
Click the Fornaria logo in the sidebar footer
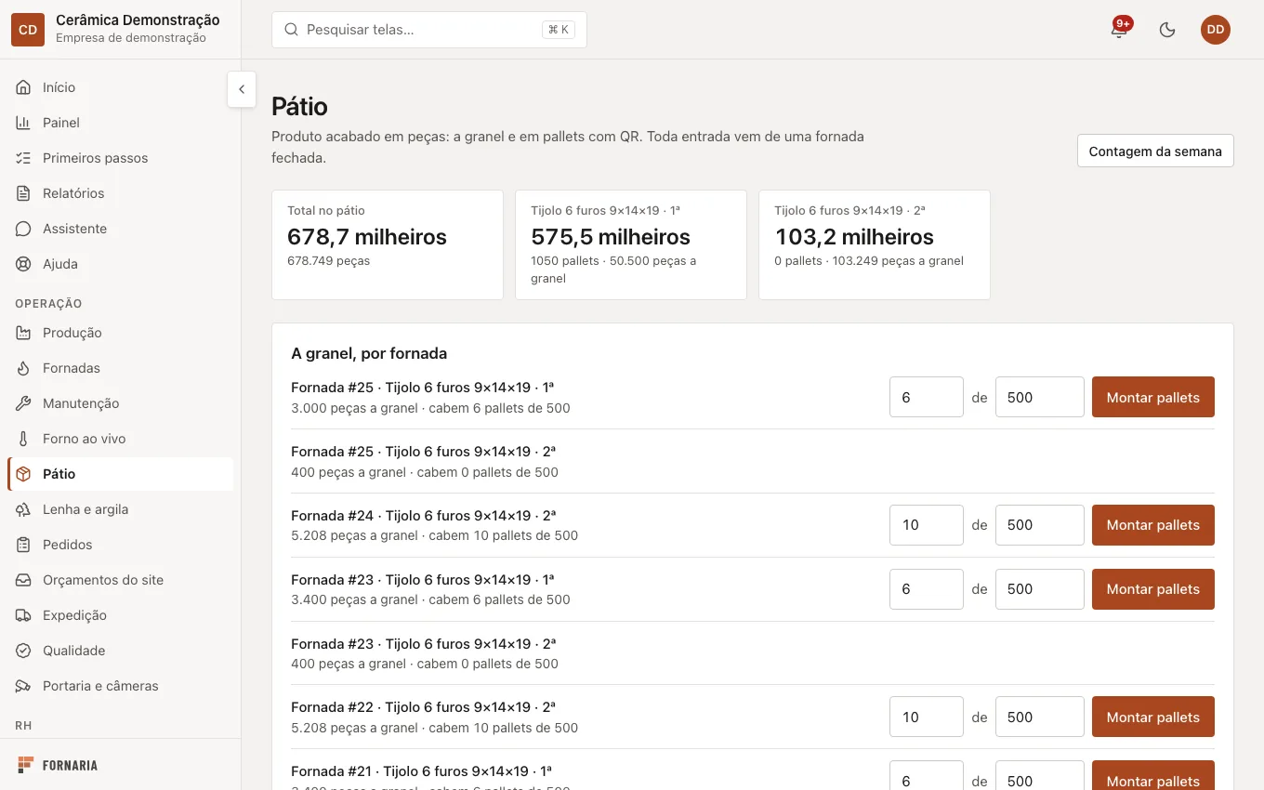click(58, 765)
